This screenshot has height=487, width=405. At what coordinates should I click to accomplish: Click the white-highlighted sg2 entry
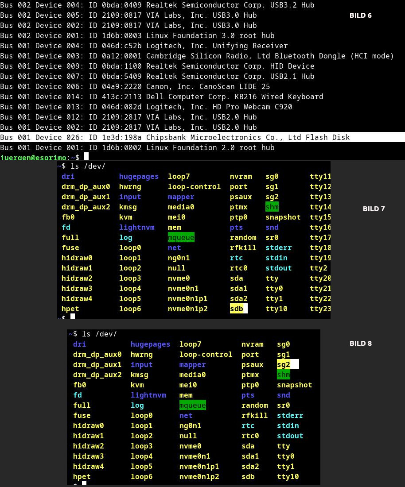[284, 364]
